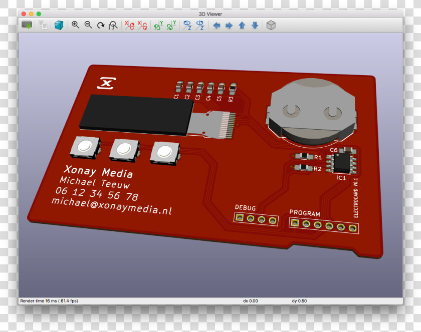
Task: Move board up with up arrow
Action: coord(242,26)
